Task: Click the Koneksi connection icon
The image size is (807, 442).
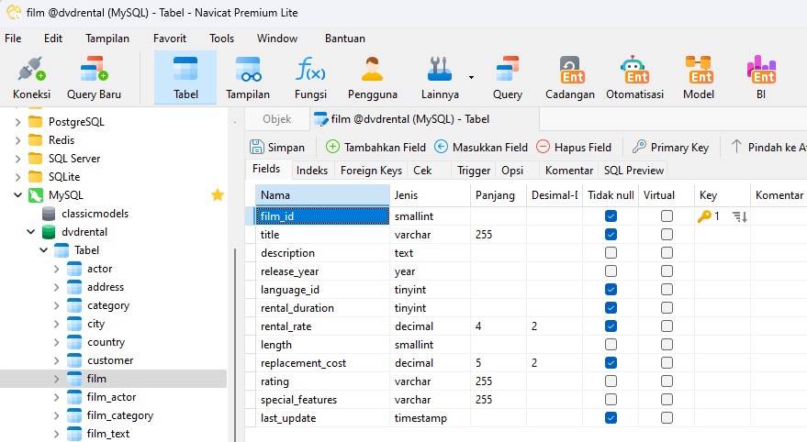Action: (x=31, y=70)
